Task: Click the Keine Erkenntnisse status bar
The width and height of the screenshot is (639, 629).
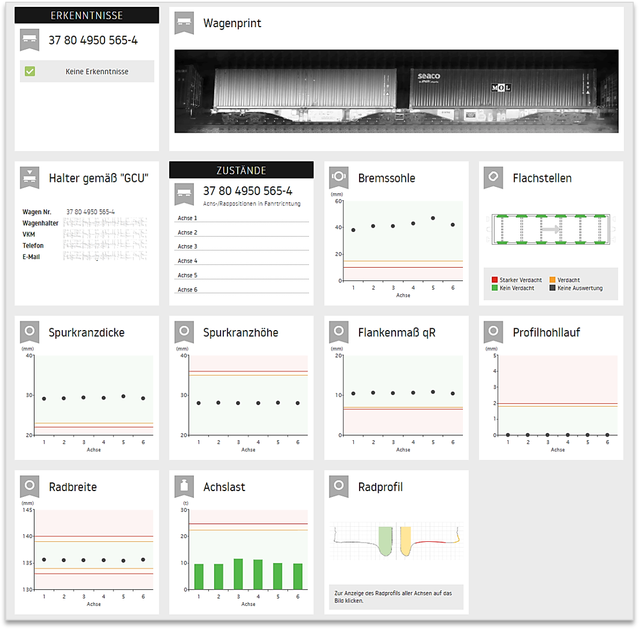Action: 87,72
